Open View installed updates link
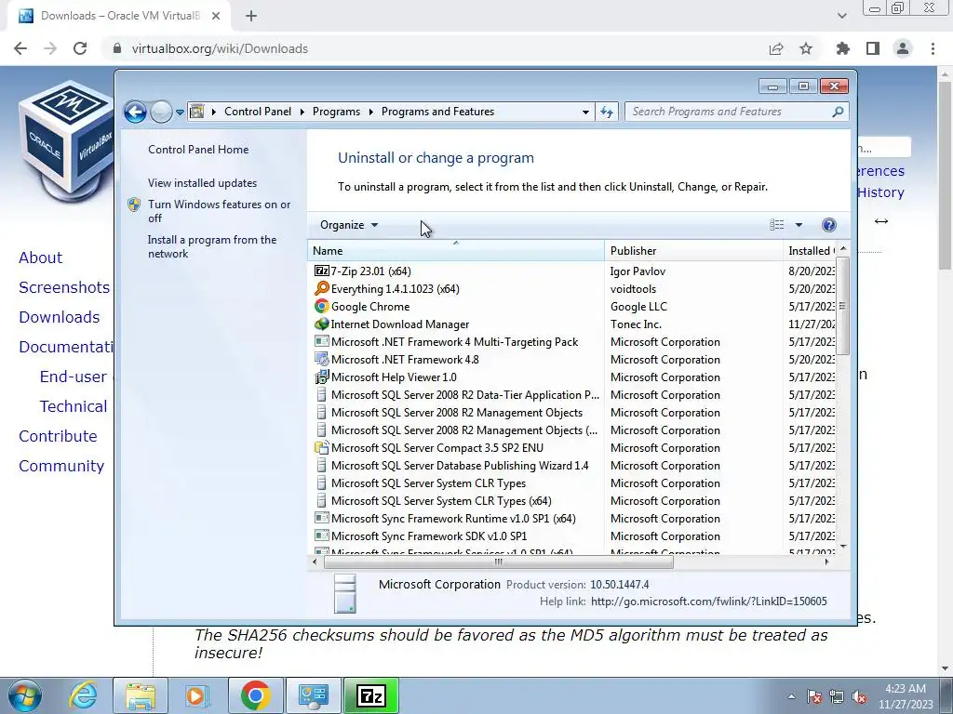953x714 pixels. [x=202, y=183]
